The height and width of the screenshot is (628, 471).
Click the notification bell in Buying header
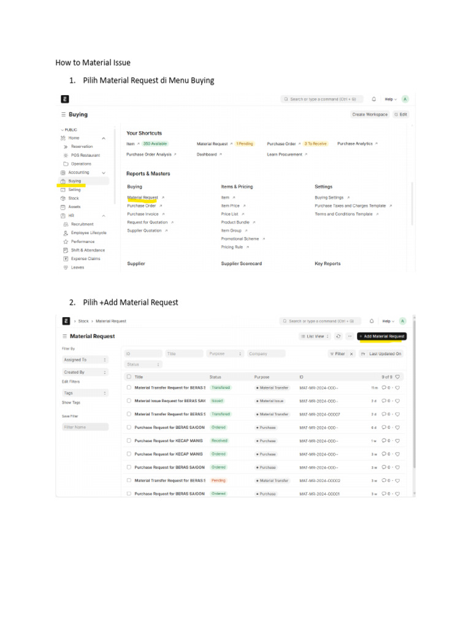pyautogui.click(x=373, y=99)
